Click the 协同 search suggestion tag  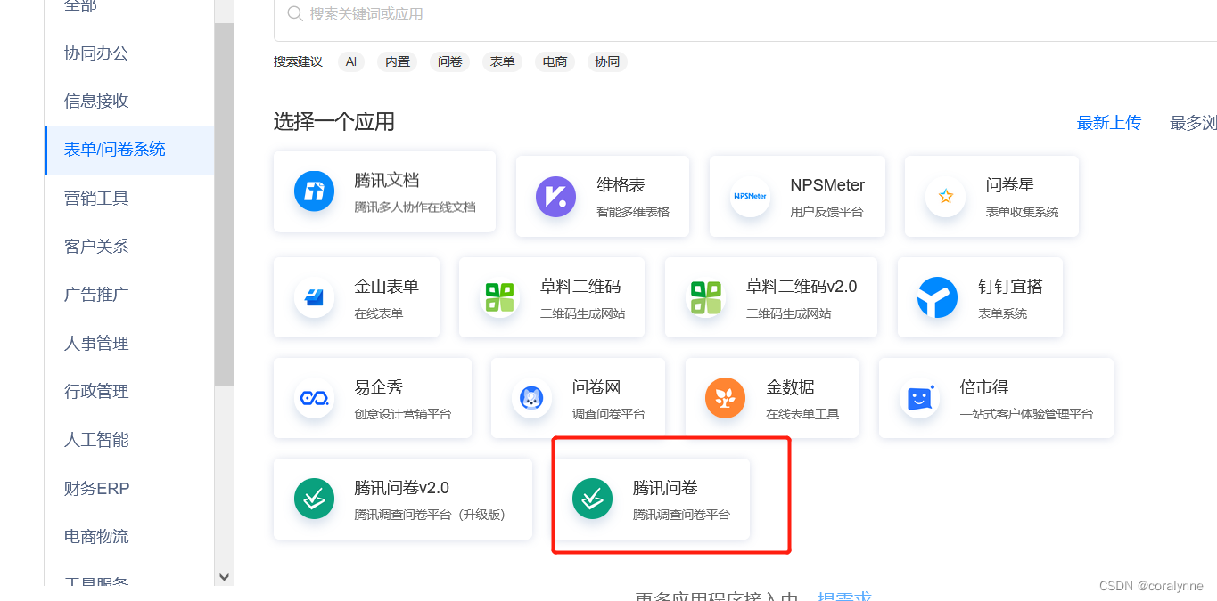(x=607, y=61)
